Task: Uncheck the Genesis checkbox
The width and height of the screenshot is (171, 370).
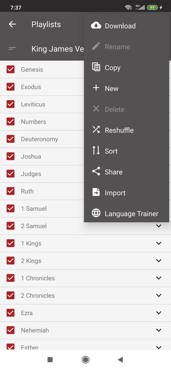Action: pos(10,69)
